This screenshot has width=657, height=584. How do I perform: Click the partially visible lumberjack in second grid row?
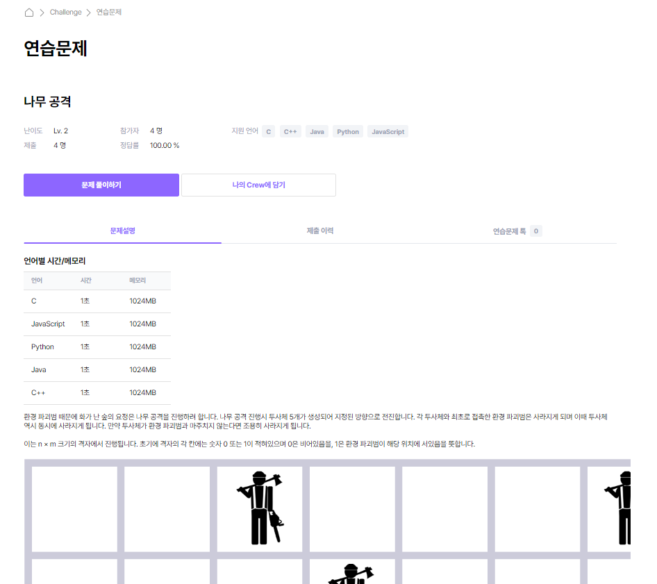[351, 574]
